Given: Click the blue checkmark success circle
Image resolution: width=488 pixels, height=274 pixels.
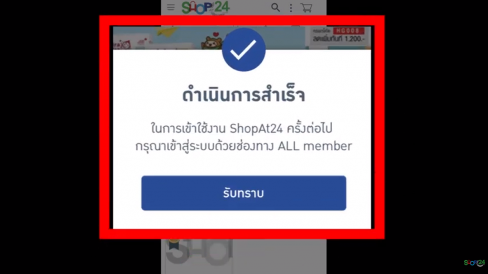Looking at the screenshot, I should pyautogui.click(x=244, y=50).
